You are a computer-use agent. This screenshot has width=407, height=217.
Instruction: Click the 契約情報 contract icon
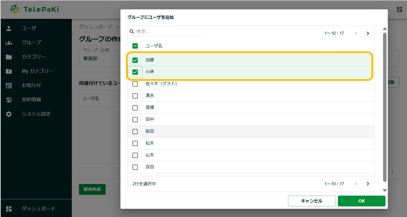pos(9,100)
